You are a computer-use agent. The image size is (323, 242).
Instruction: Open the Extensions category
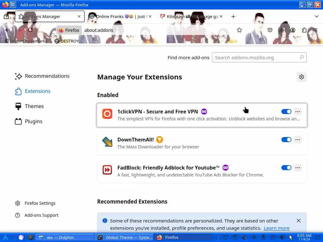click(x=33, y=91)
